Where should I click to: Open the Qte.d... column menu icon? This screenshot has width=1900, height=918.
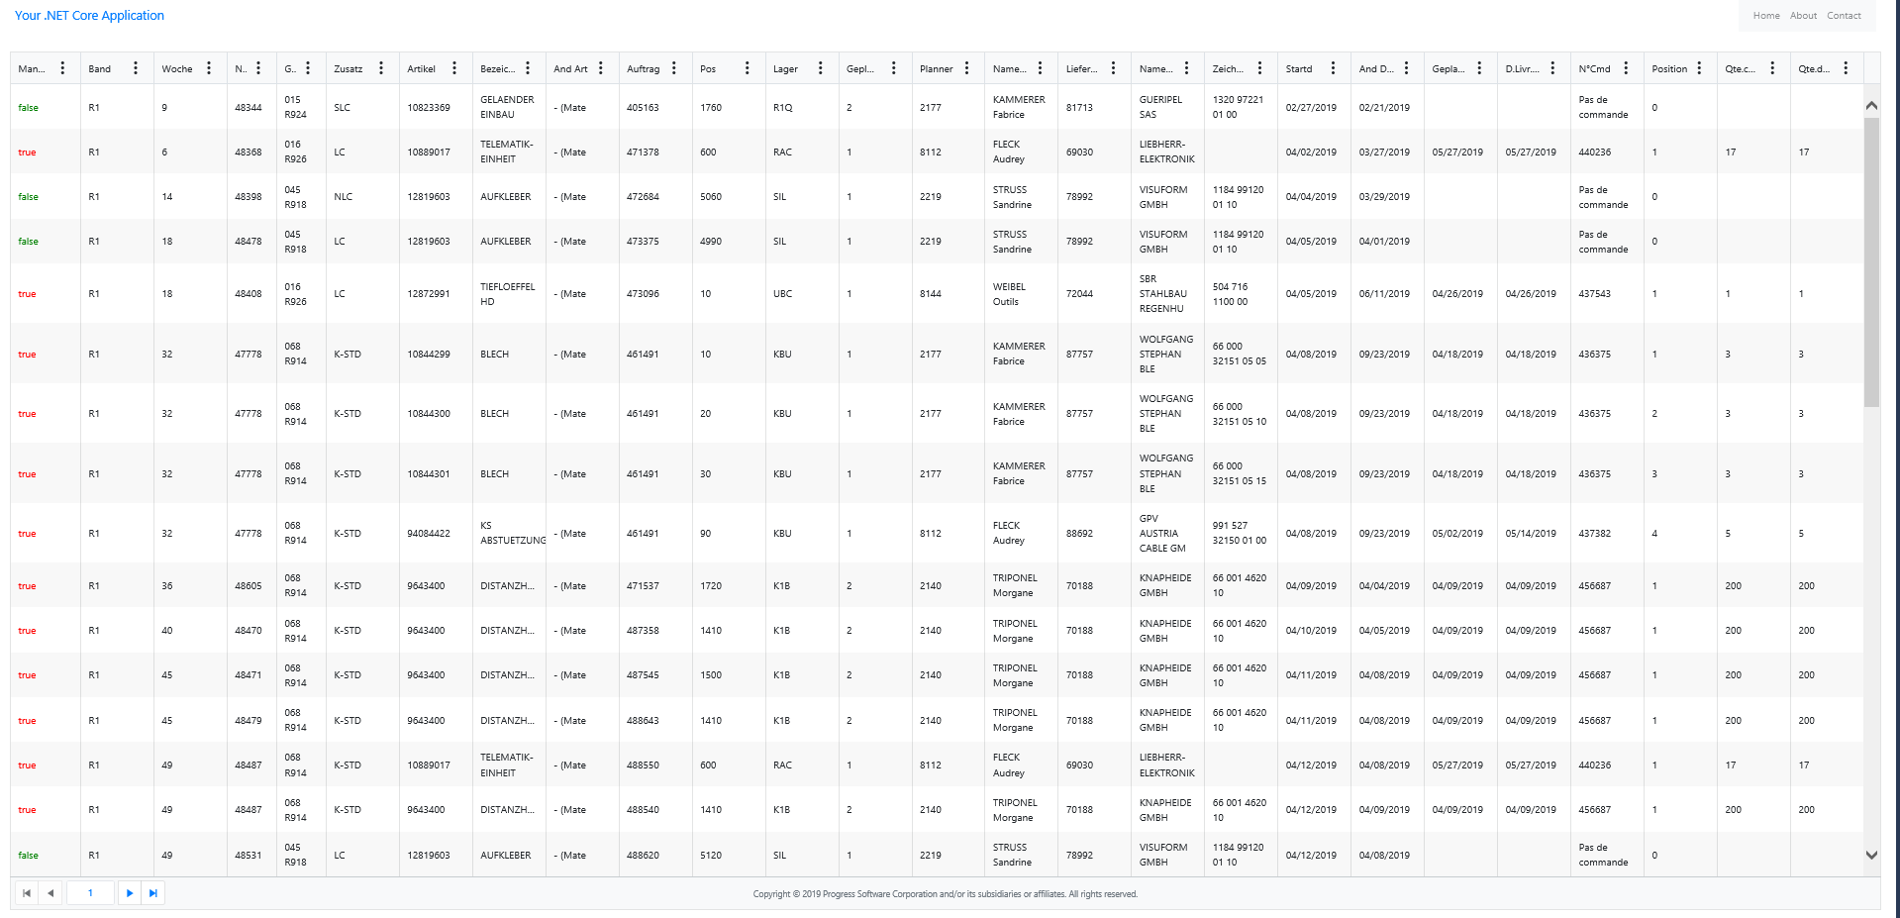point(1847,68)
